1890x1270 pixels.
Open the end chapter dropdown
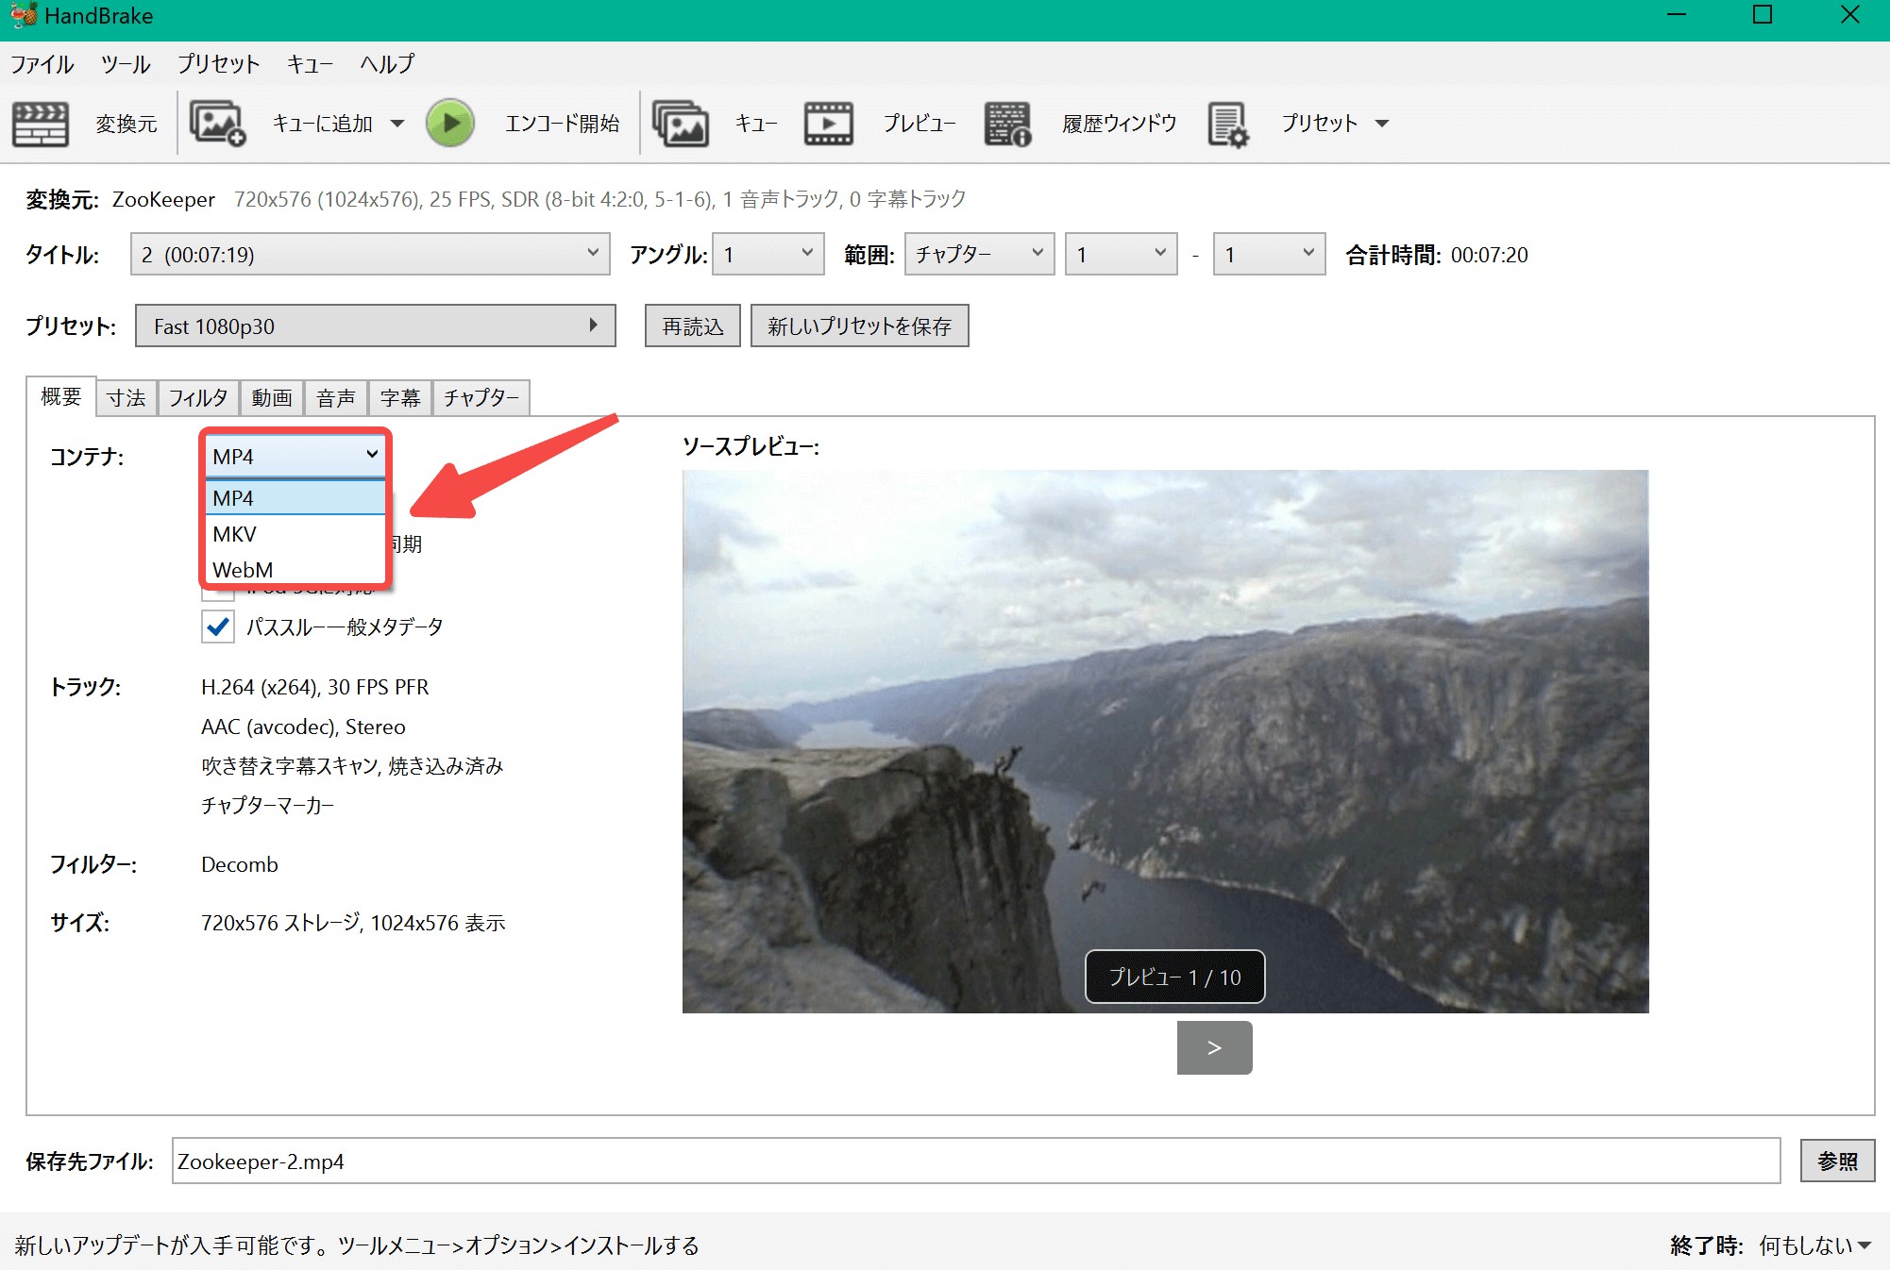(x=1269, y=254)
